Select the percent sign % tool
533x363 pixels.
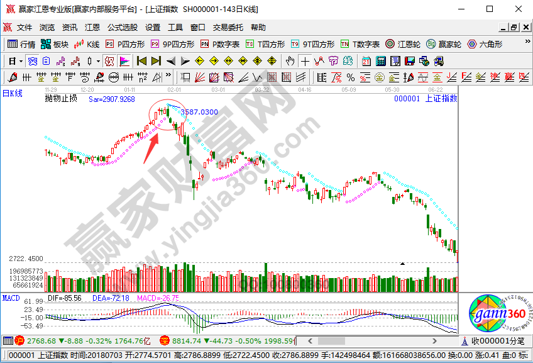(x=350, y=77)
